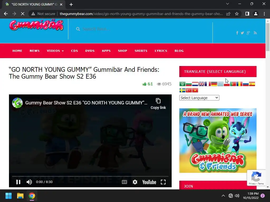270x202 pixels.
Task: Click the search magnifier icon
Action: (x=78, y=29)
